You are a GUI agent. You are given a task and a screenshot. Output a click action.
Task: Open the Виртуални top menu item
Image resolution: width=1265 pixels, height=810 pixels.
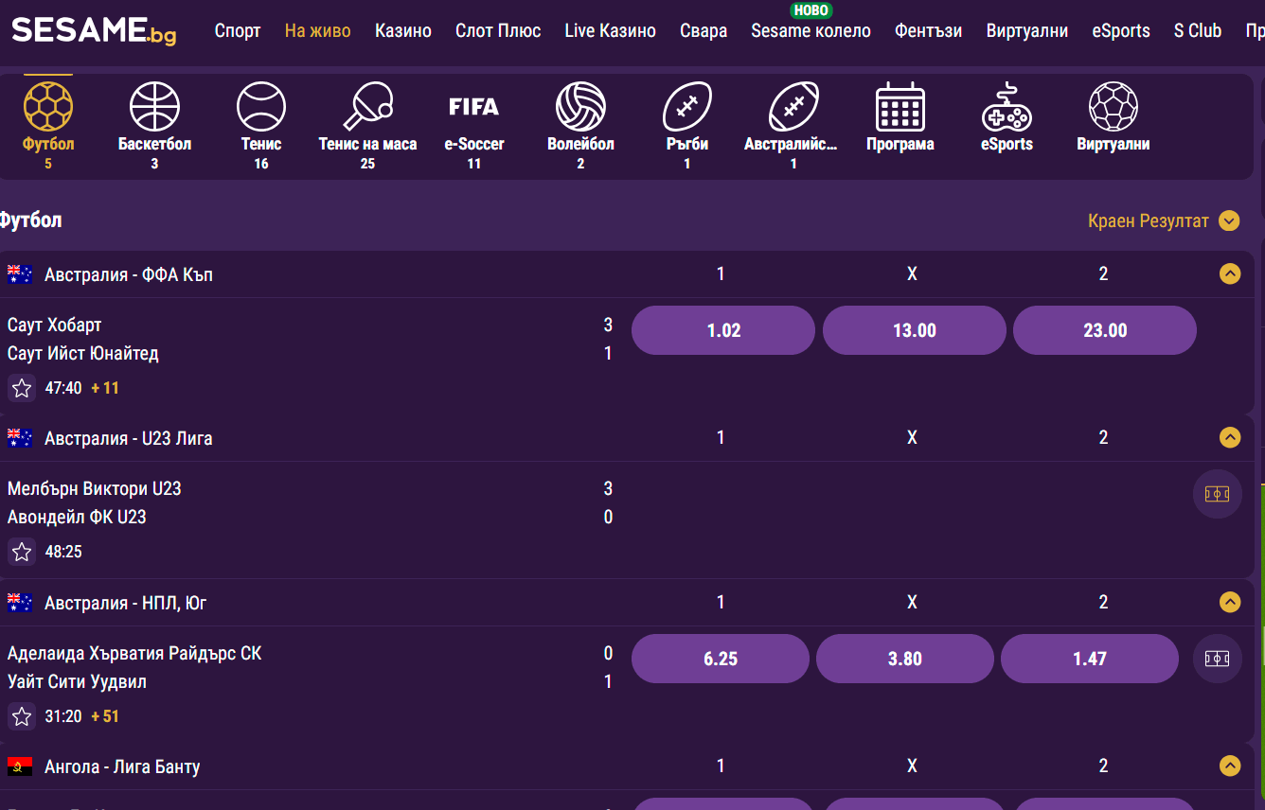(1026, 30)
